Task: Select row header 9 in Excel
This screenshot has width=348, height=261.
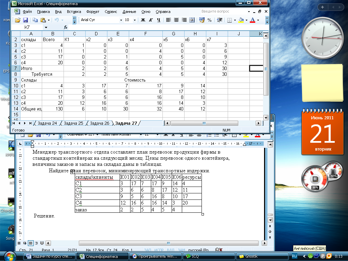Action: (x=16, y=80)
